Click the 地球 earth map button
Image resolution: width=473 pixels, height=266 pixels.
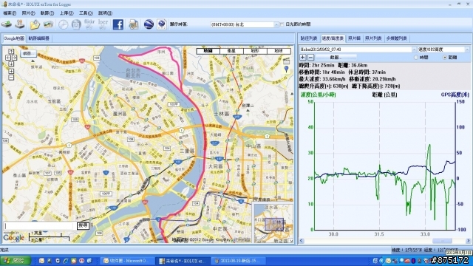coord(279,51)
